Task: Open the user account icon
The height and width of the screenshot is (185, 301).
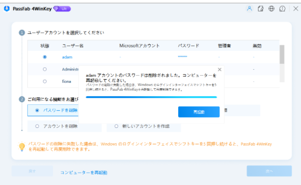Action: coord(249,9)
